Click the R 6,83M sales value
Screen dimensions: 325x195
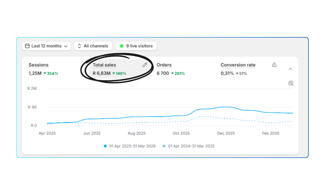coord(101,74)
